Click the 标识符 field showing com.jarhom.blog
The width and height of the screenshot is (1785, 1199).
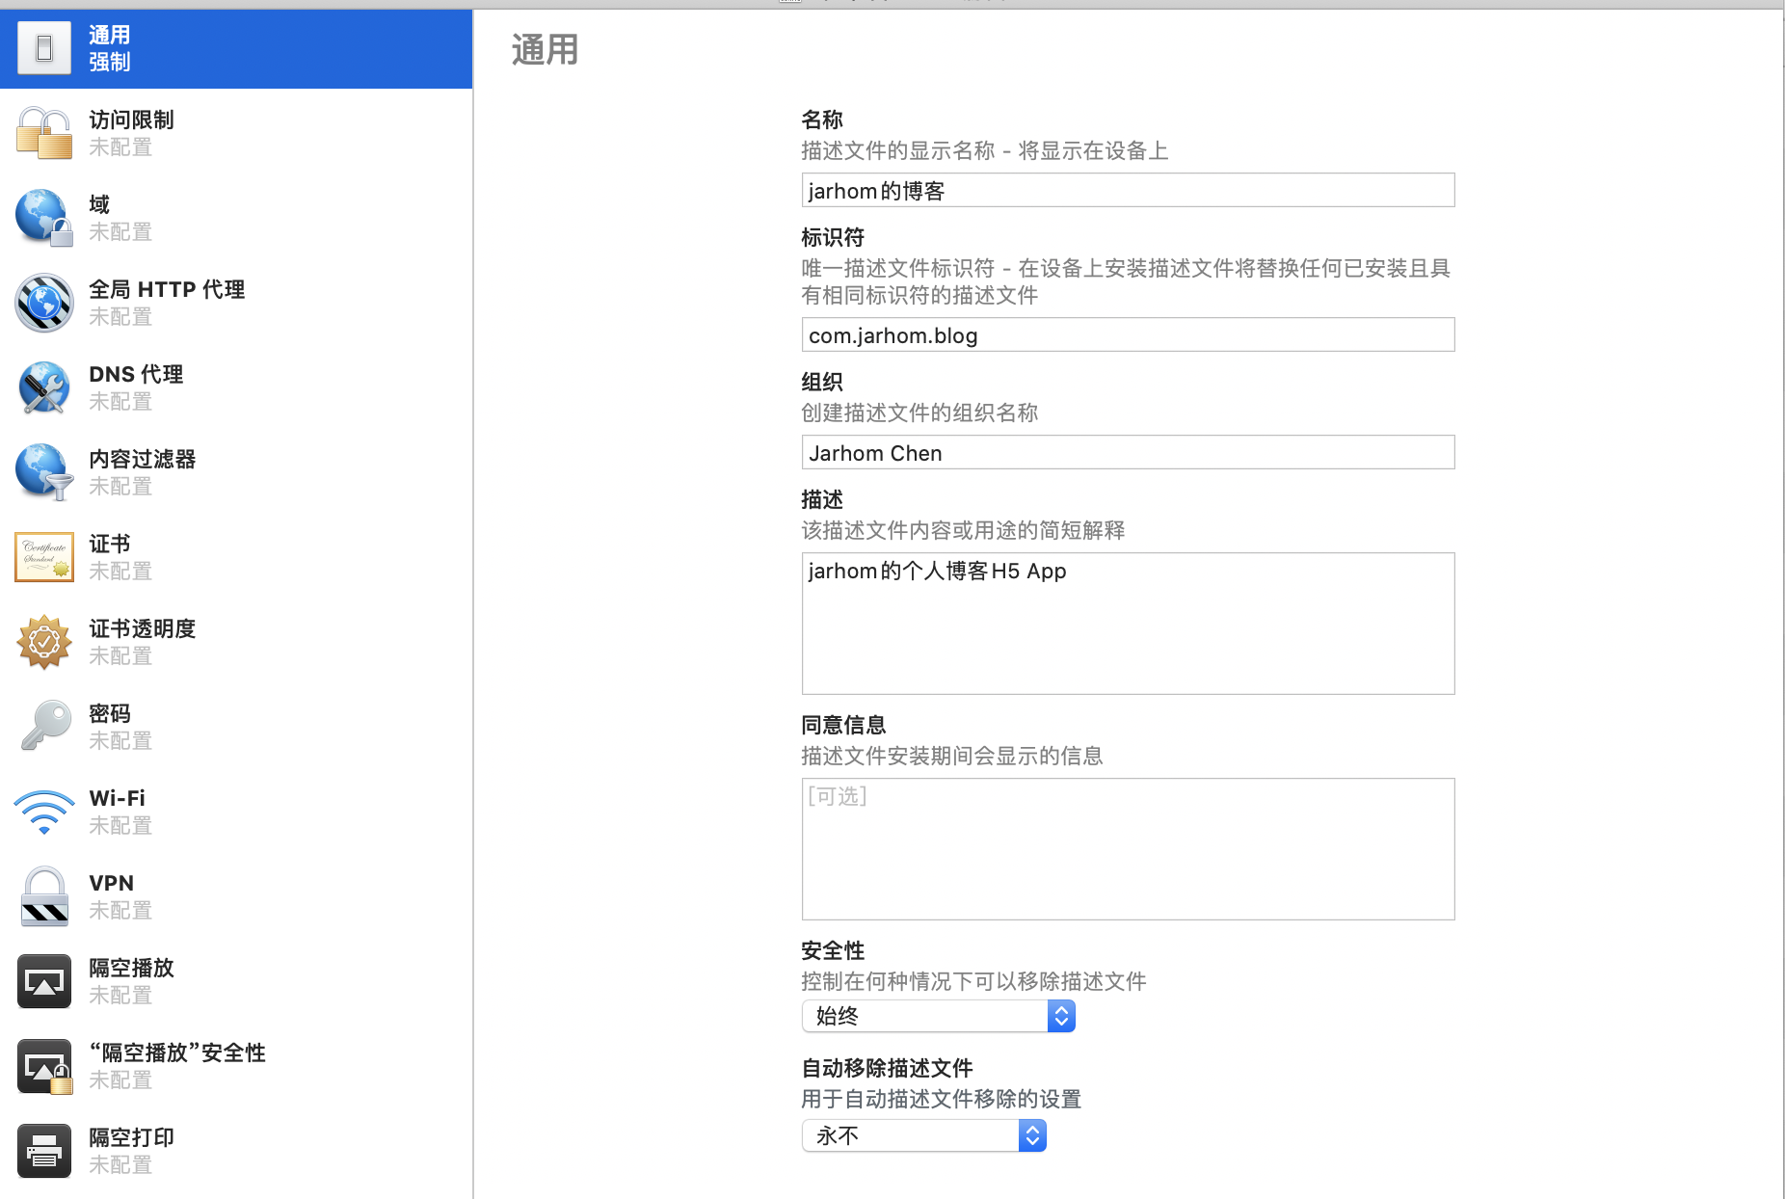click(1128, 334)
